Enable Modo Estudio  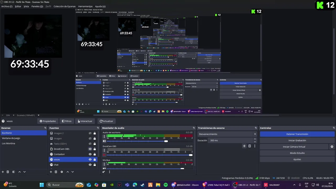point(297,153)
